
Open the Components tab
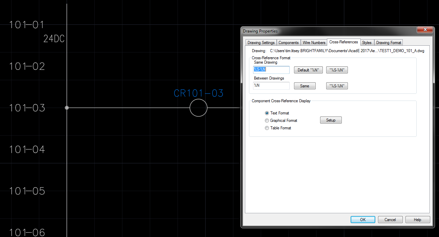(x=288, y=42)
